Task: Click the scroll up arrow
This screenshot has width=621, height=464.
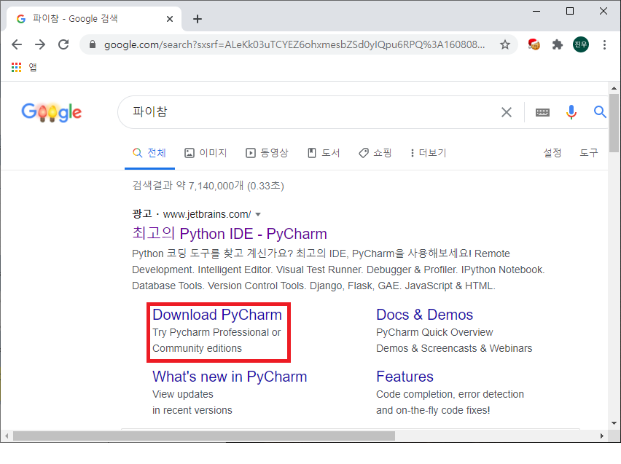Action: (x=614, y=88)
